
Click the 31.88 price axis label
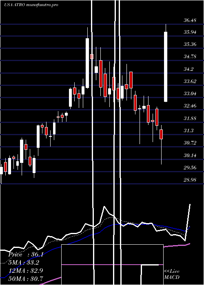click(x=190, y=118)
